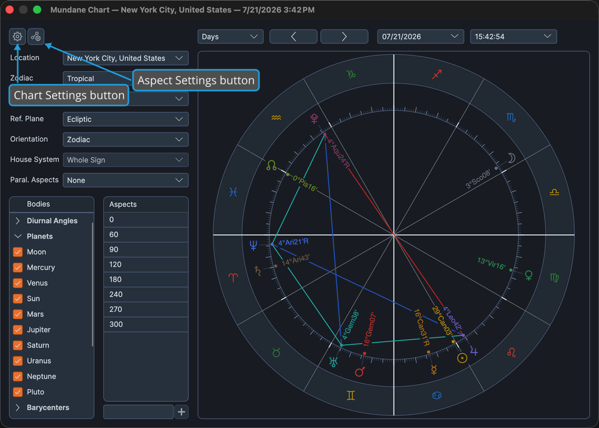This screenshot has height=428, width=599.
Task: Click the Leo sign symbol
Action: tap(512, 352)
